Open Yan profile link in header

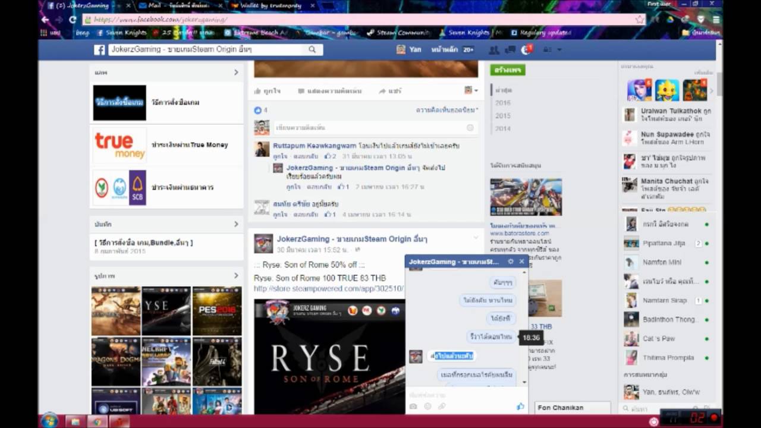(x=409, y=50)
